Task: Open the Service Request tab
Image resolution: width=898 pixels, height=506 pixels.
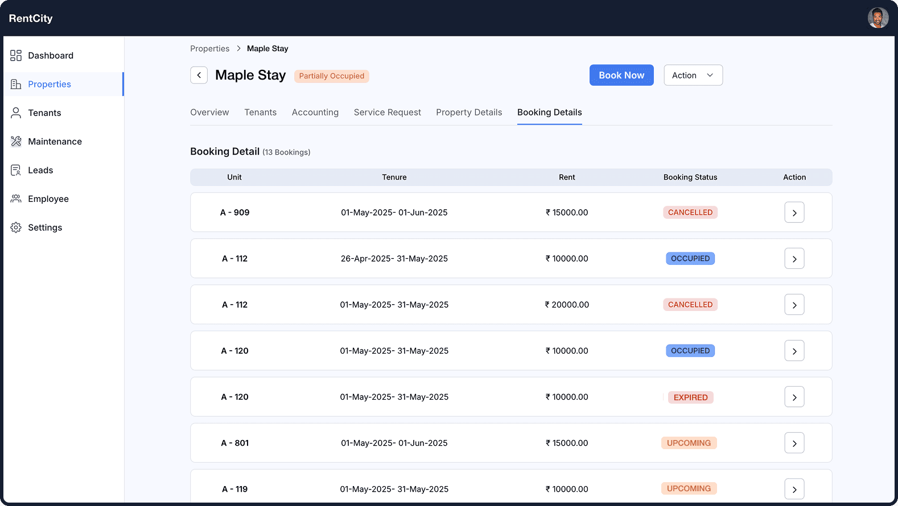Action: (x=387, y=113)
